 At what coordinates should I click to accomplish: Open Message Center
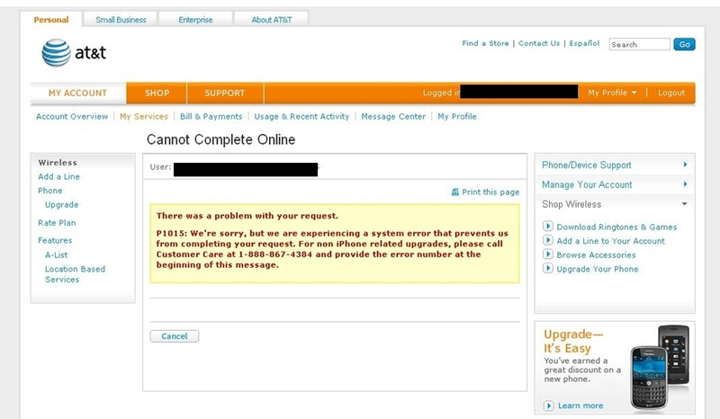coord(393,117)
